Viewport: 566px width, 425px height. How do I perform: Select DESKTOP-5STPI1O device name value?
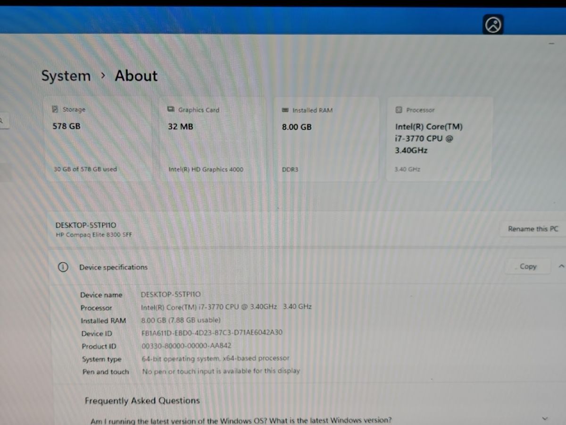[171, 294]
